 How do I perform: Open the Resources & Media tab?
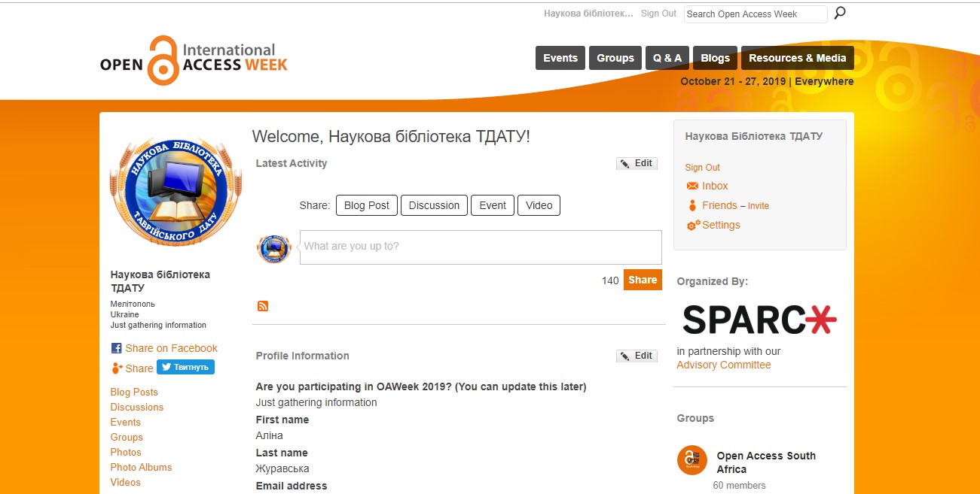coord(797,58)
